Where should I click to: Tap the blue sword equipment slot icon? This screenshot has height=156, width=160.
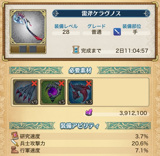pyautogui.click(x=117, y=32)
